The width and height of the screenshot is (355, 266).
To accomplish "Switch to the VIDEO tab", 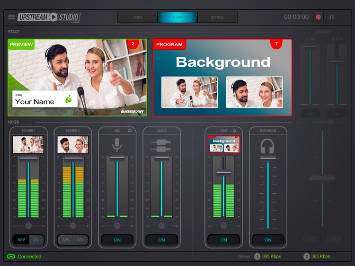I will [x=137, y=18].
